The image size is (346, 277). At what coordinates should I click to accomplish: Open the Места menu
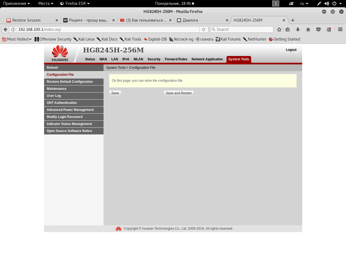tap(46, 4)
